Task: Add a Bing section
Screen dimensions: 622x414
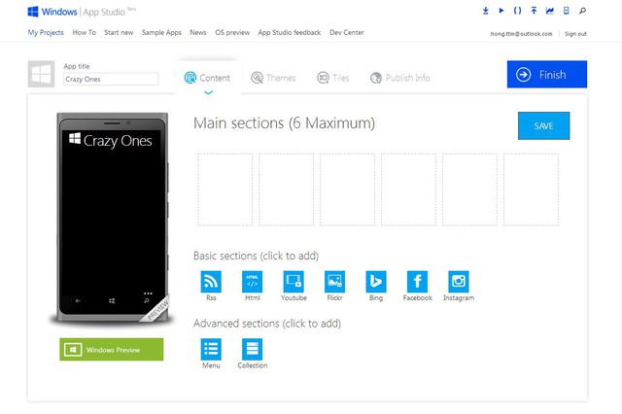Action: [x=375, y=282]
